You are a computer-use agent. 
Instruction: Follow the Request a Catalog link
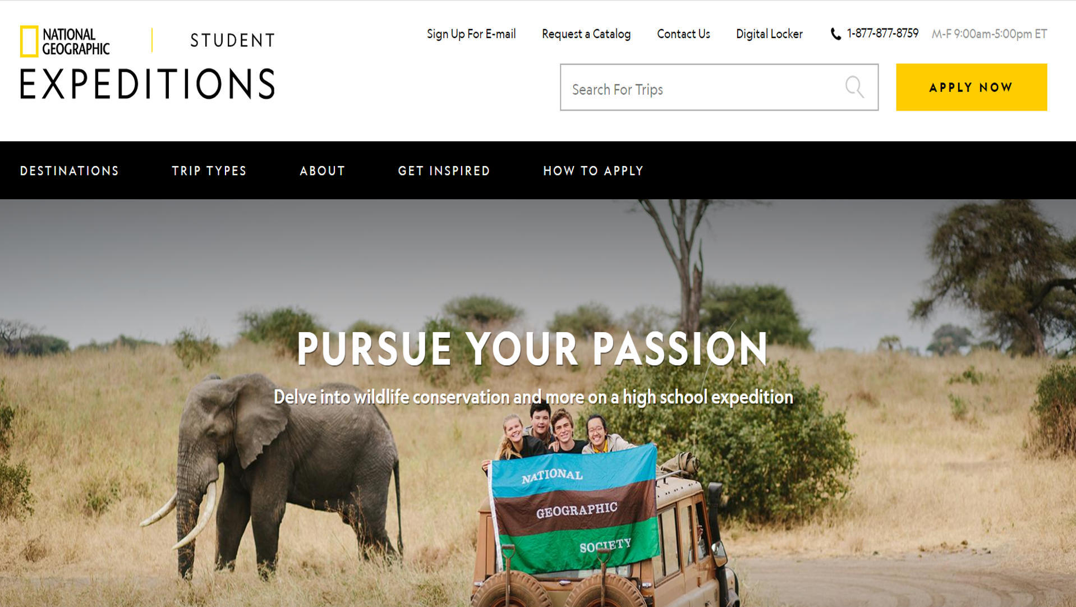(586, 34)
